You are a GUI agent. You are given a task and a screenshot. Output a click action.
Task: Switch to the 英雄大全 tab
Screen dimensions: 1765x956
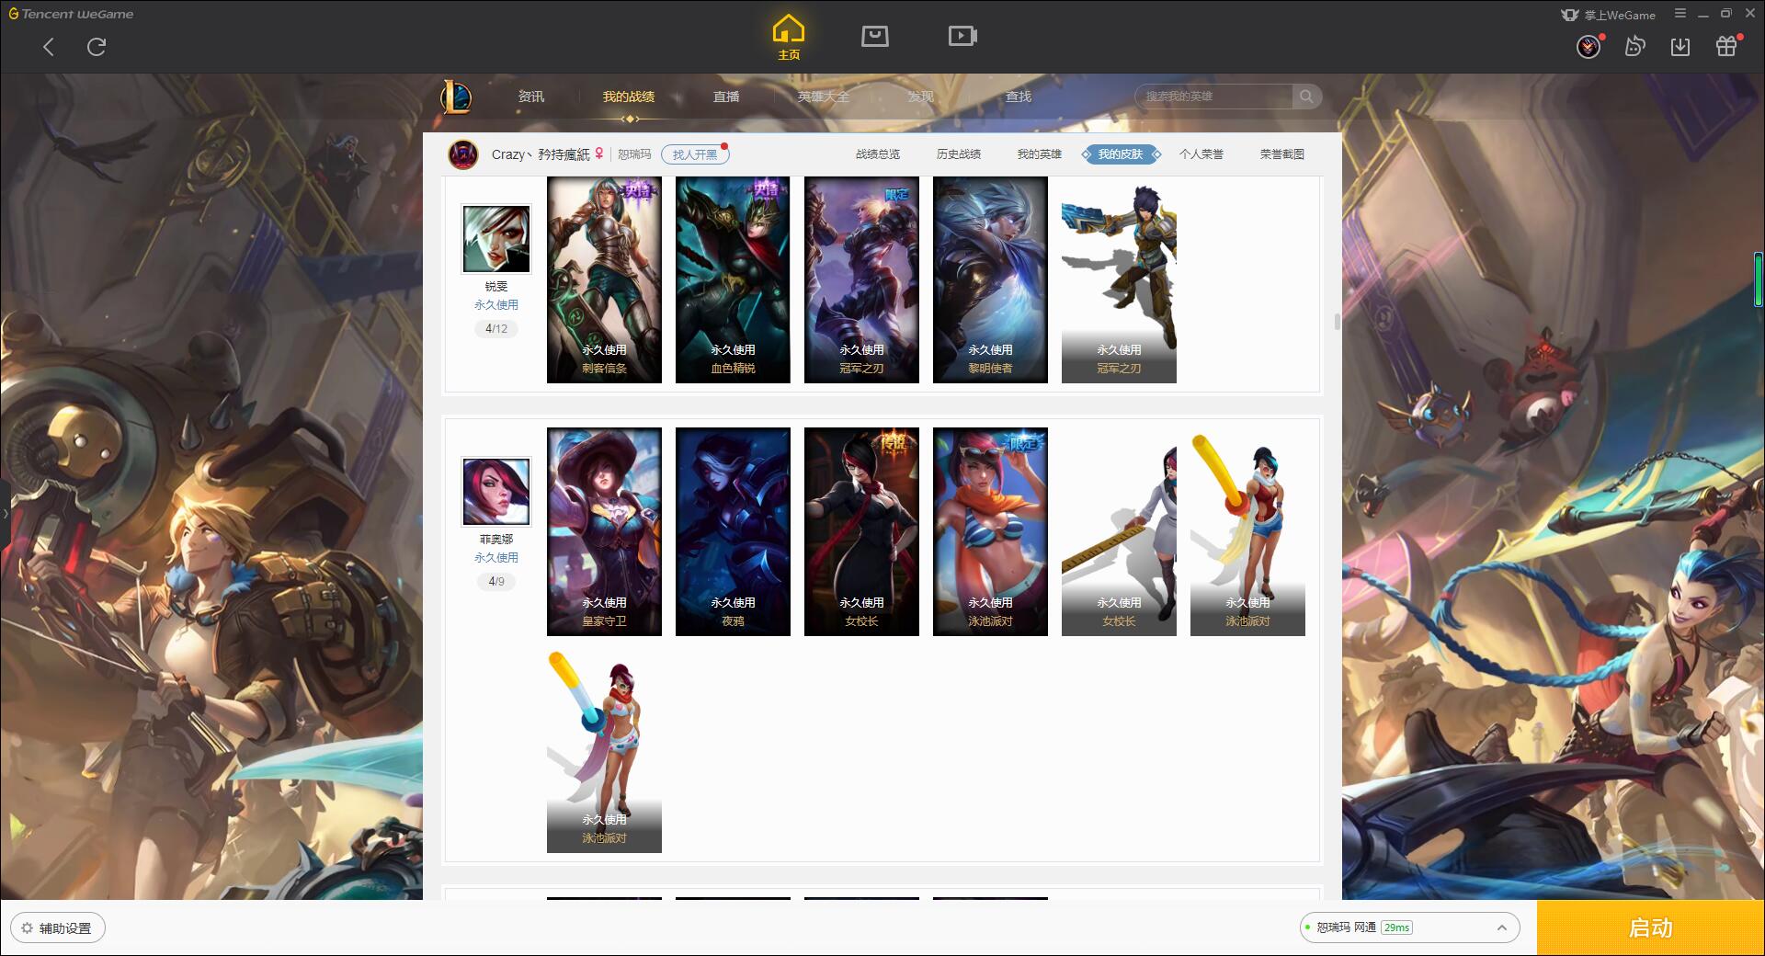pyautogui.click(x=824, y=97)
